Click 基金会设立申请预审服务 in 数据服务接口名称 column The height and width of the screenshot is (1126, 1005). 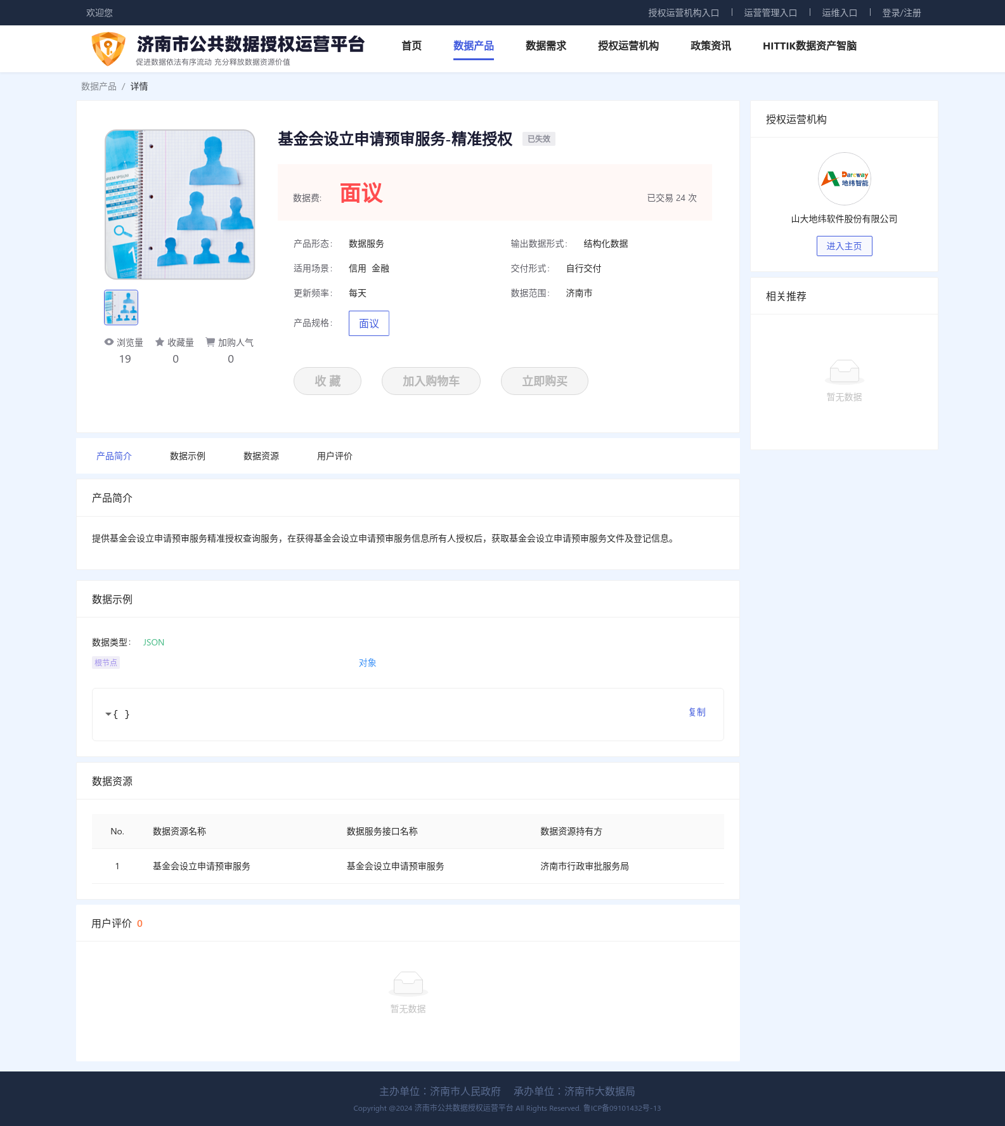(x=395, y=866)
